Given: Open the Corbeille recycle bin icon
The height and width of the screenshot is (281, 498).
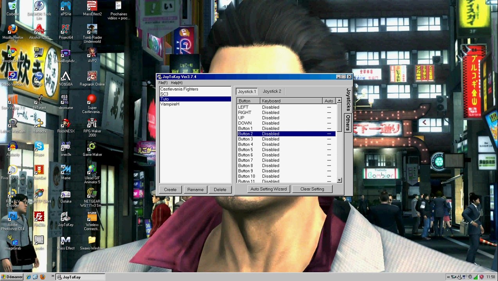Looking at the screenshot, I should (x=13, y=8).
